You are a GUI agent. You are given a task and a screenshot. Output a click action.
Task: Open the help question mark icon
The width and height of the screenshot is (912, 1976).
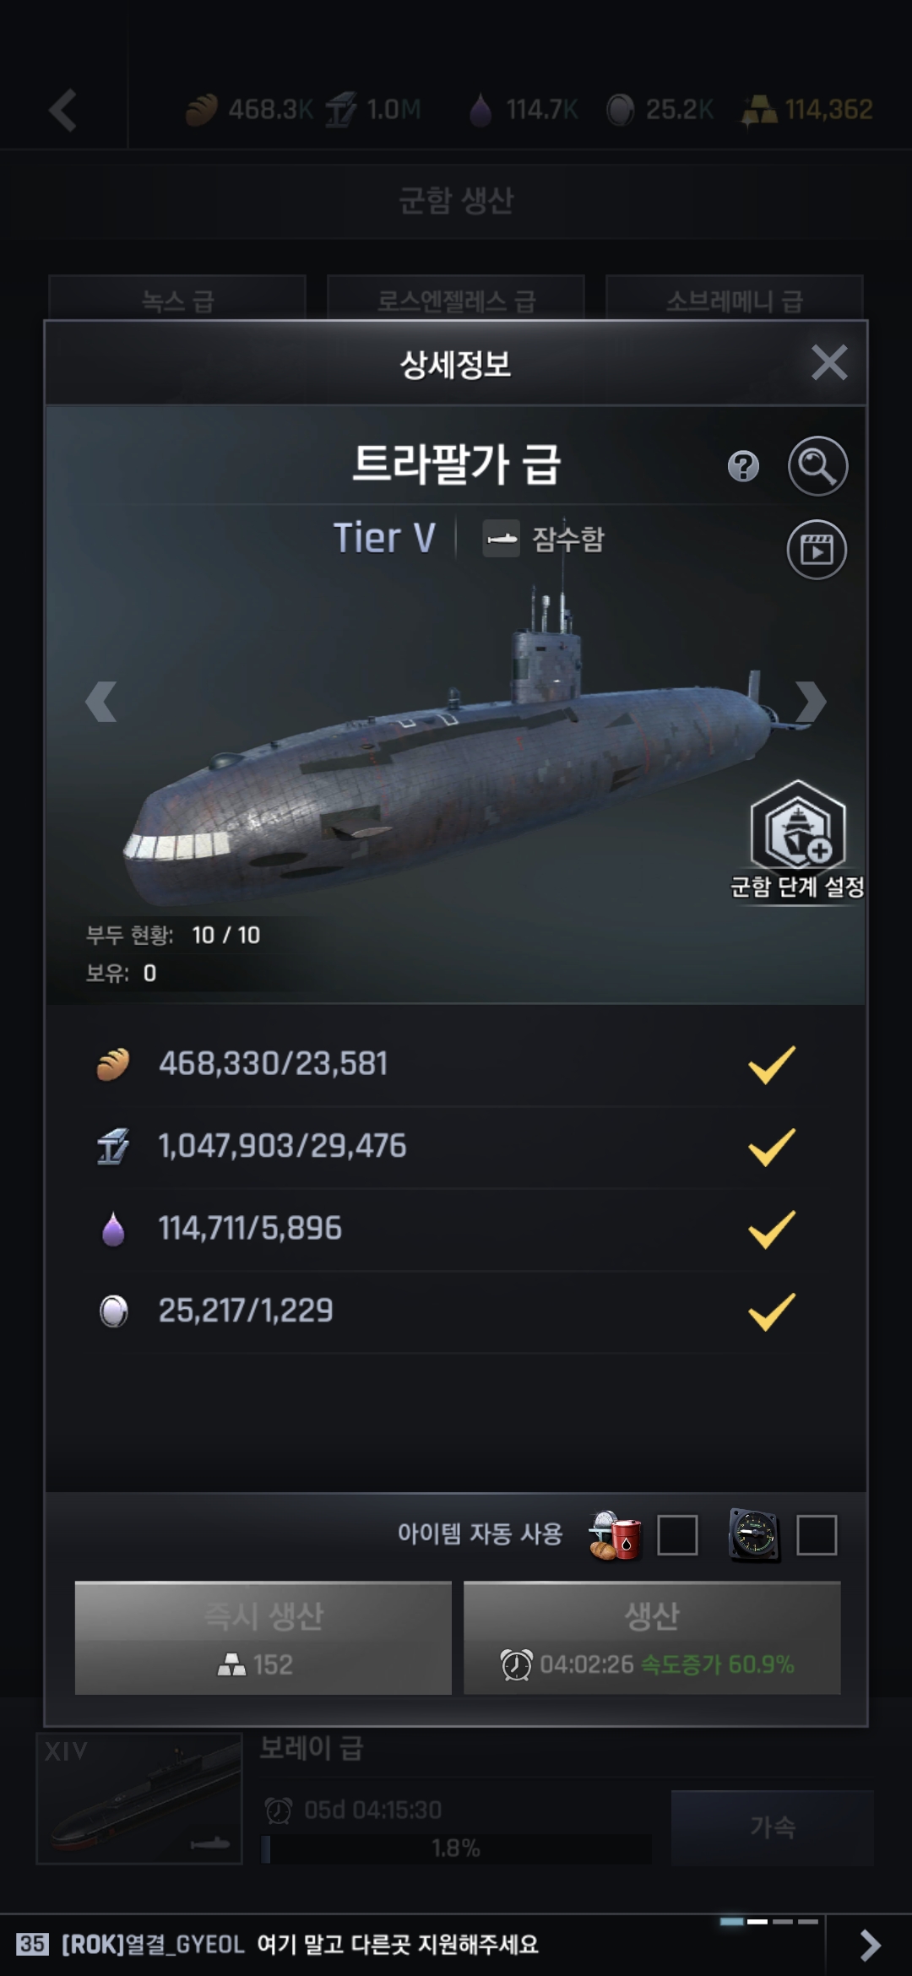(743, 466)
